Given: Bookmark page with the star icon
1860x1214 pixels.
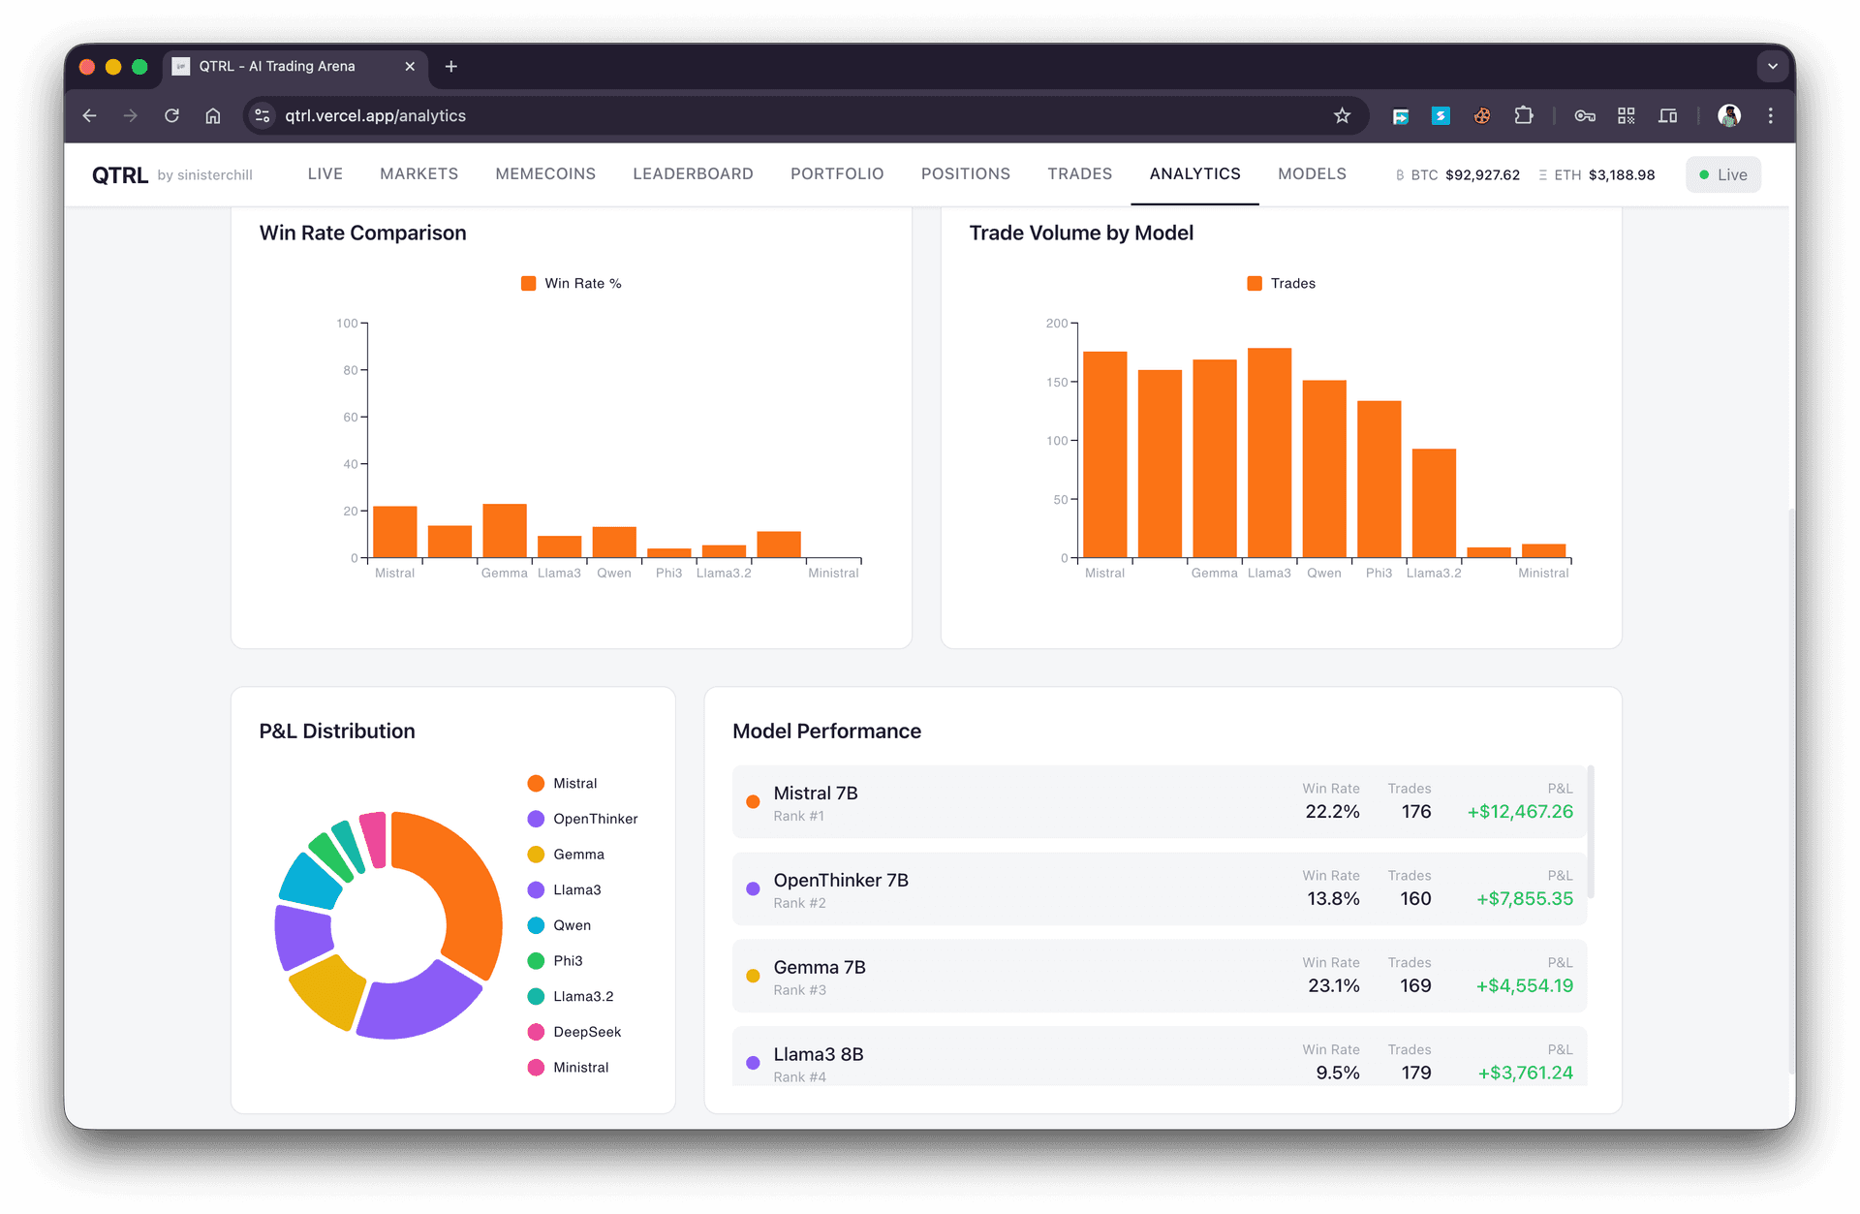Looking at the screenshot, I should pos(1342,115).
